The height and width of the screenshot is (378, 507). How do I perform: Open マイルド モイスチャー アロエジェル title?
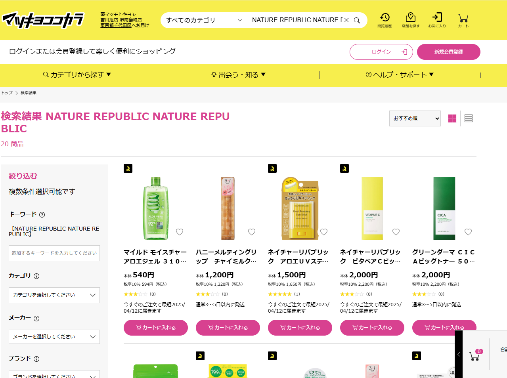pos(155,257)
